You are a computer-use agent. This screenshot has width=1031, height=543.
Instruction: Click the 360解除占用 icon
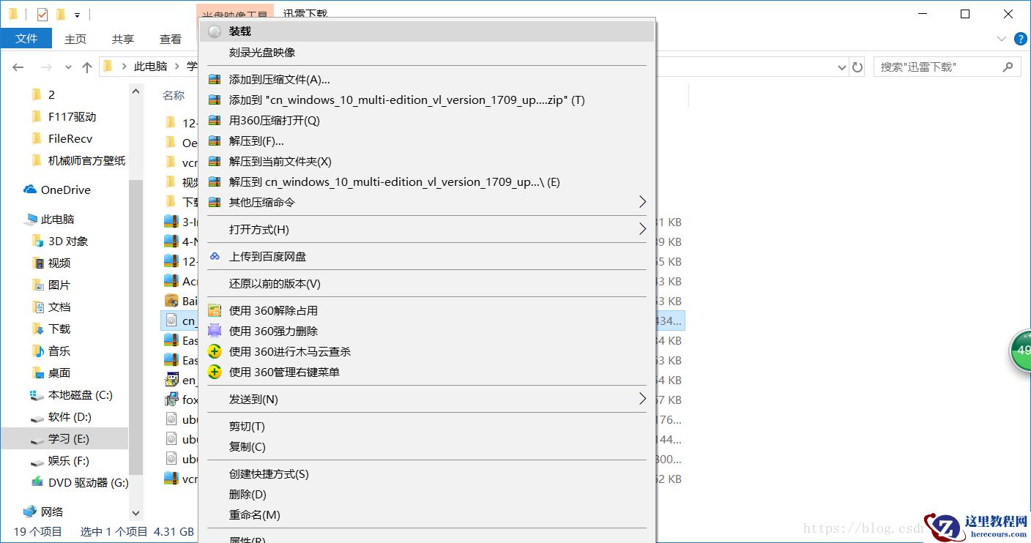click(x=215, y=311)
